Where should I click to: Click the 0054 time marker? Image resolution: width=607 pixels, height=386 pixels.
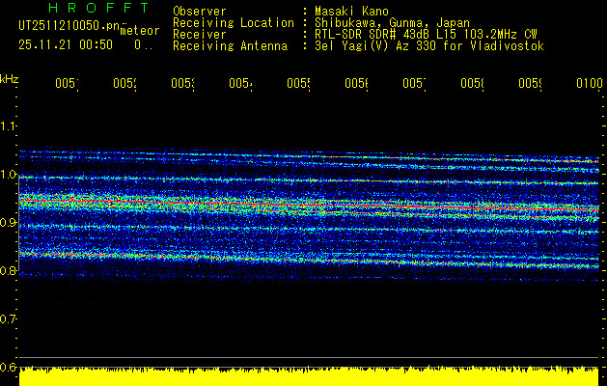point(241,83)
